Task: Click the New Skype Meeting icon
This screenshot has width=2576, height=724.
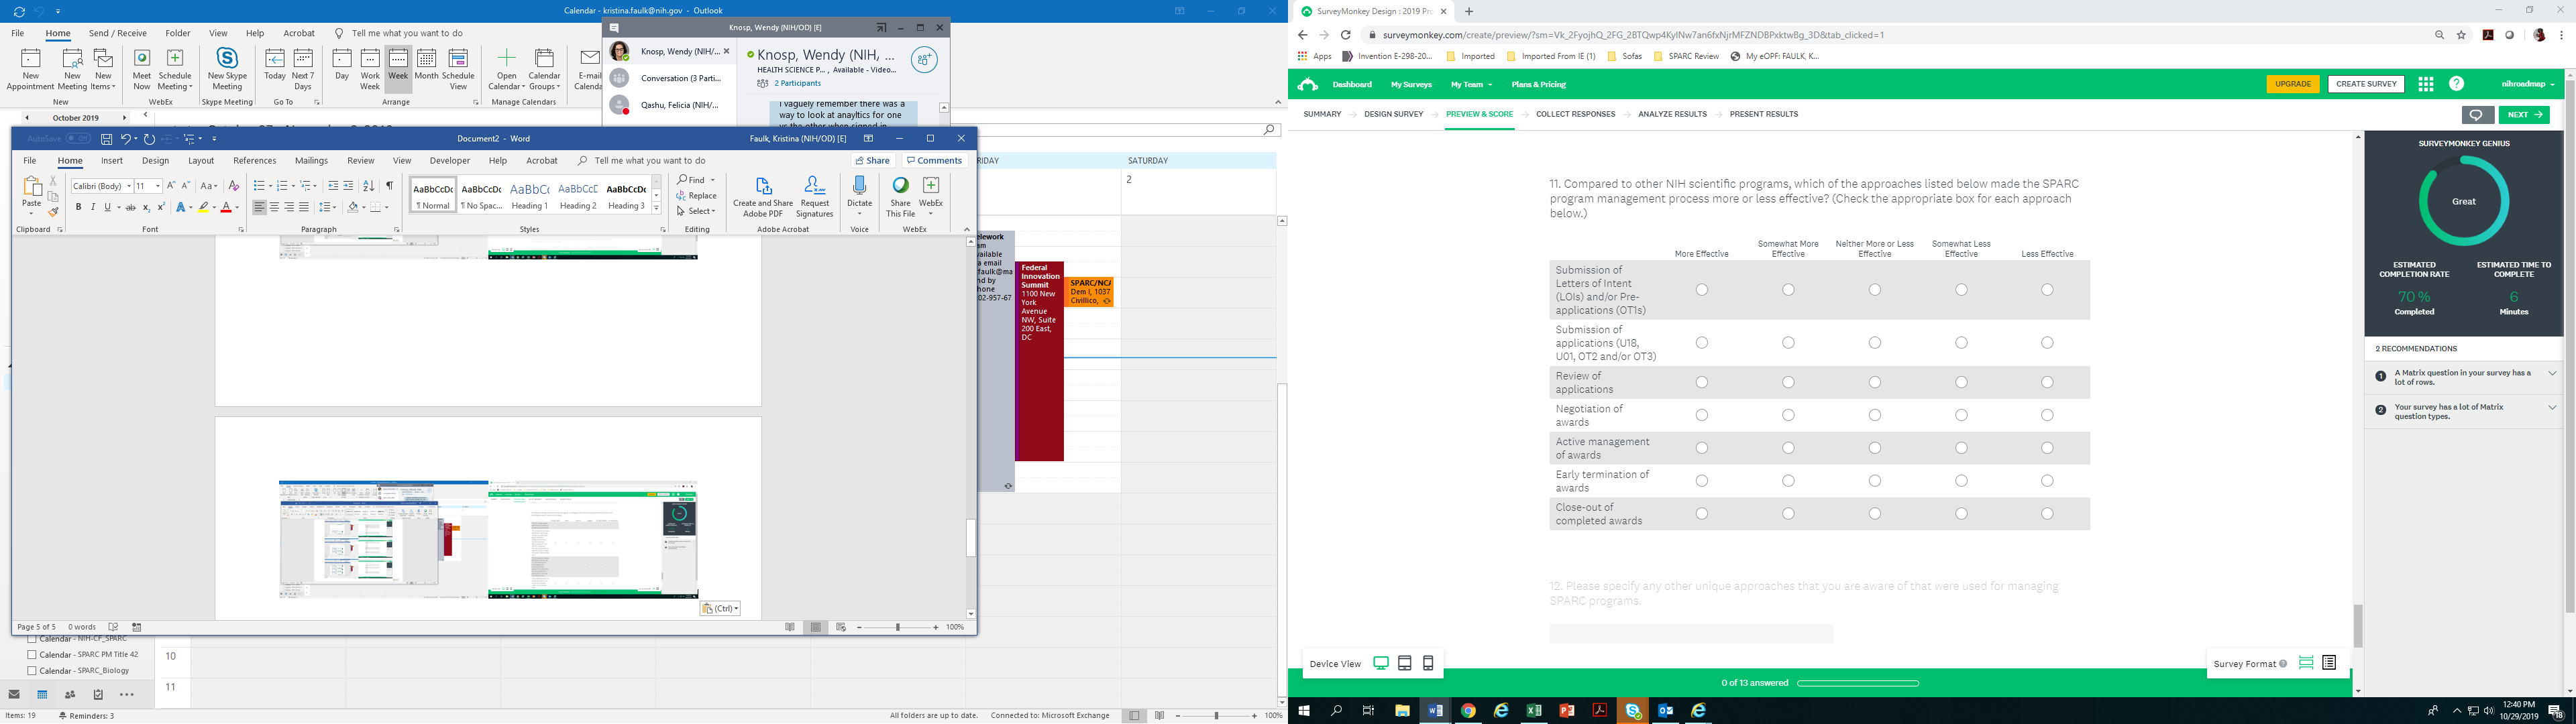Action: (227, 59)
